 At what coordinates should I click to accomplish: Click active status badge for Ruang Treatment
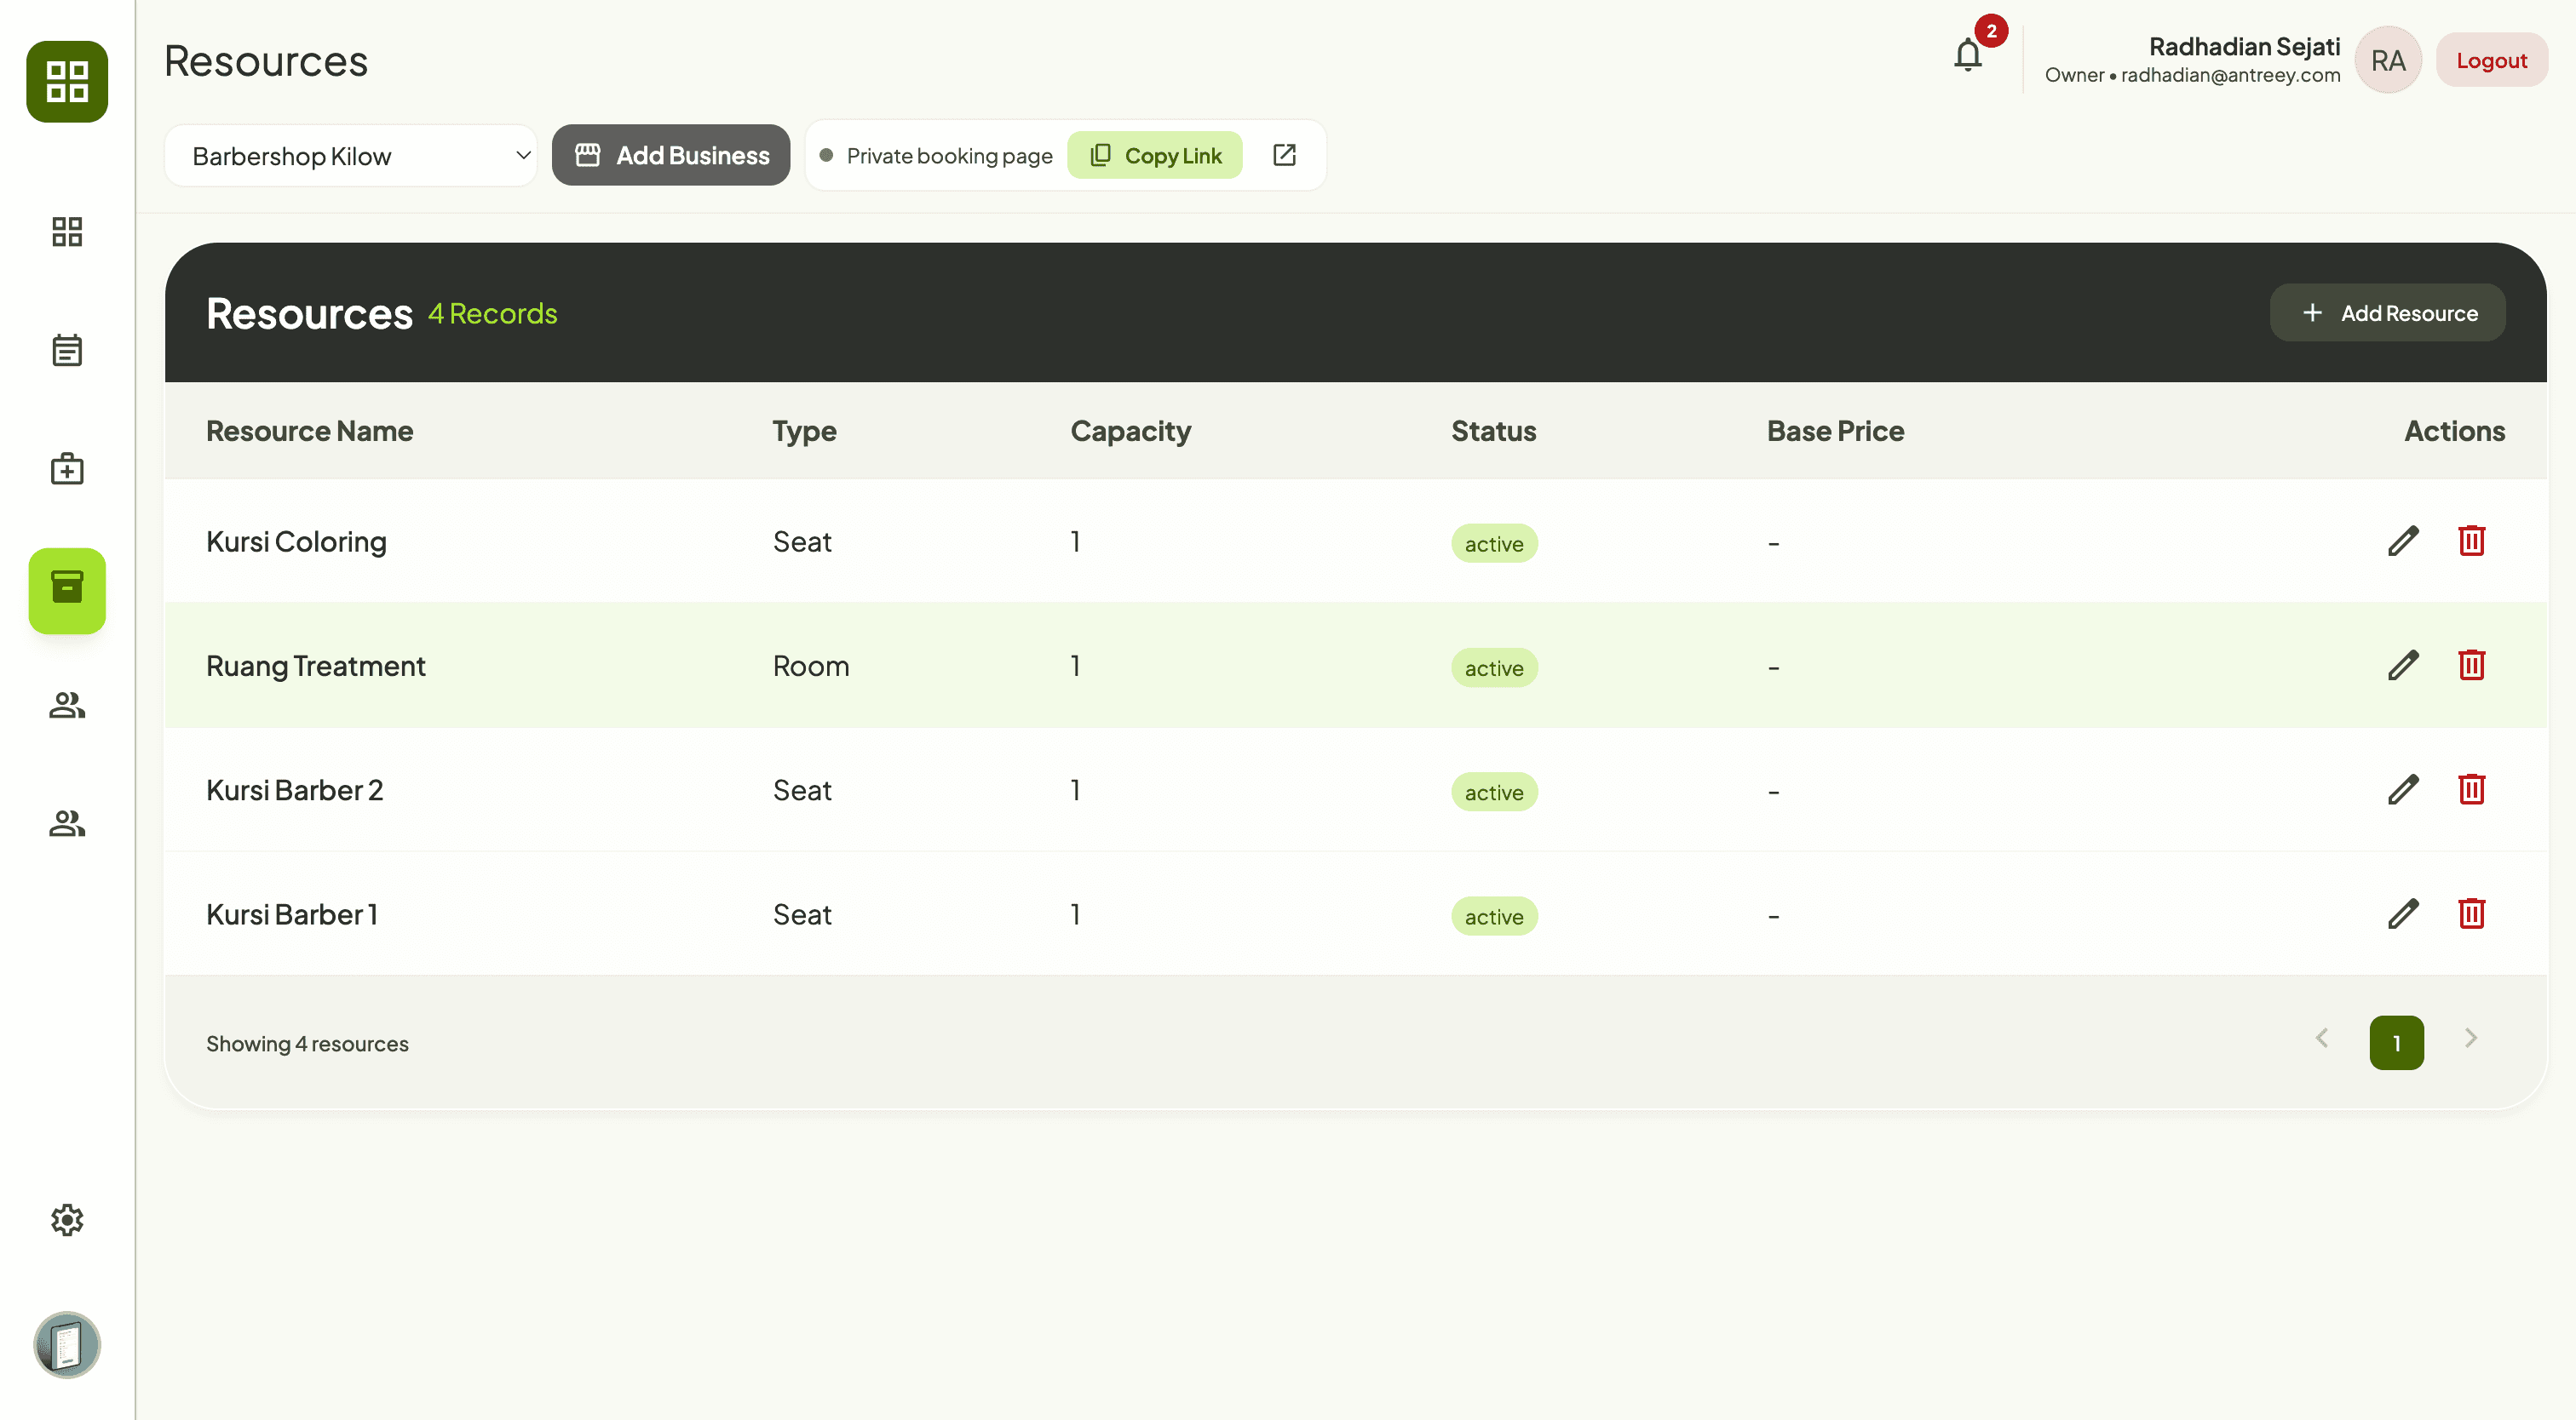click(x=1494, y=667)
